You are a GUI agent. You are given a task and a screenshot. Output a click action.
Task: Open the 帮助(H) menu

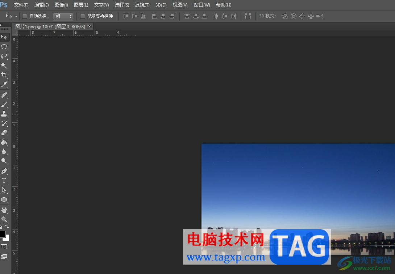point(224,5)
